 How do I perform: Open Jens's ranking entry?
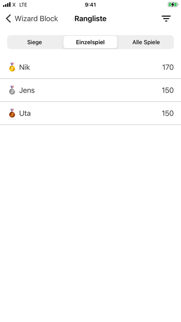90,90
